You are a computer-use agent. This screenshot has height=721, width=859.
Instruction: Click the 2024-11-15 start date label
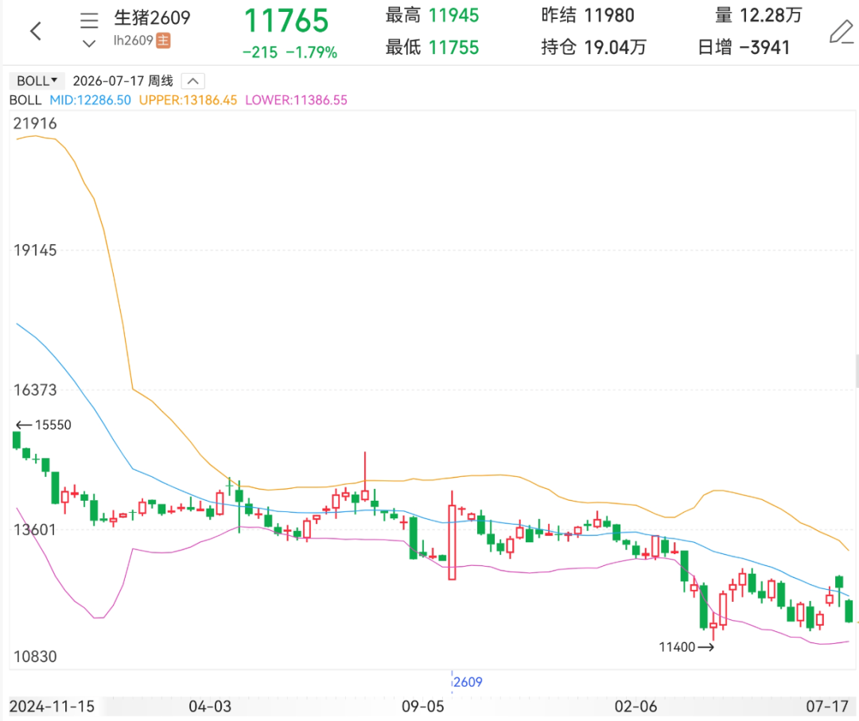pyautogui.click(x=52, y=706)
